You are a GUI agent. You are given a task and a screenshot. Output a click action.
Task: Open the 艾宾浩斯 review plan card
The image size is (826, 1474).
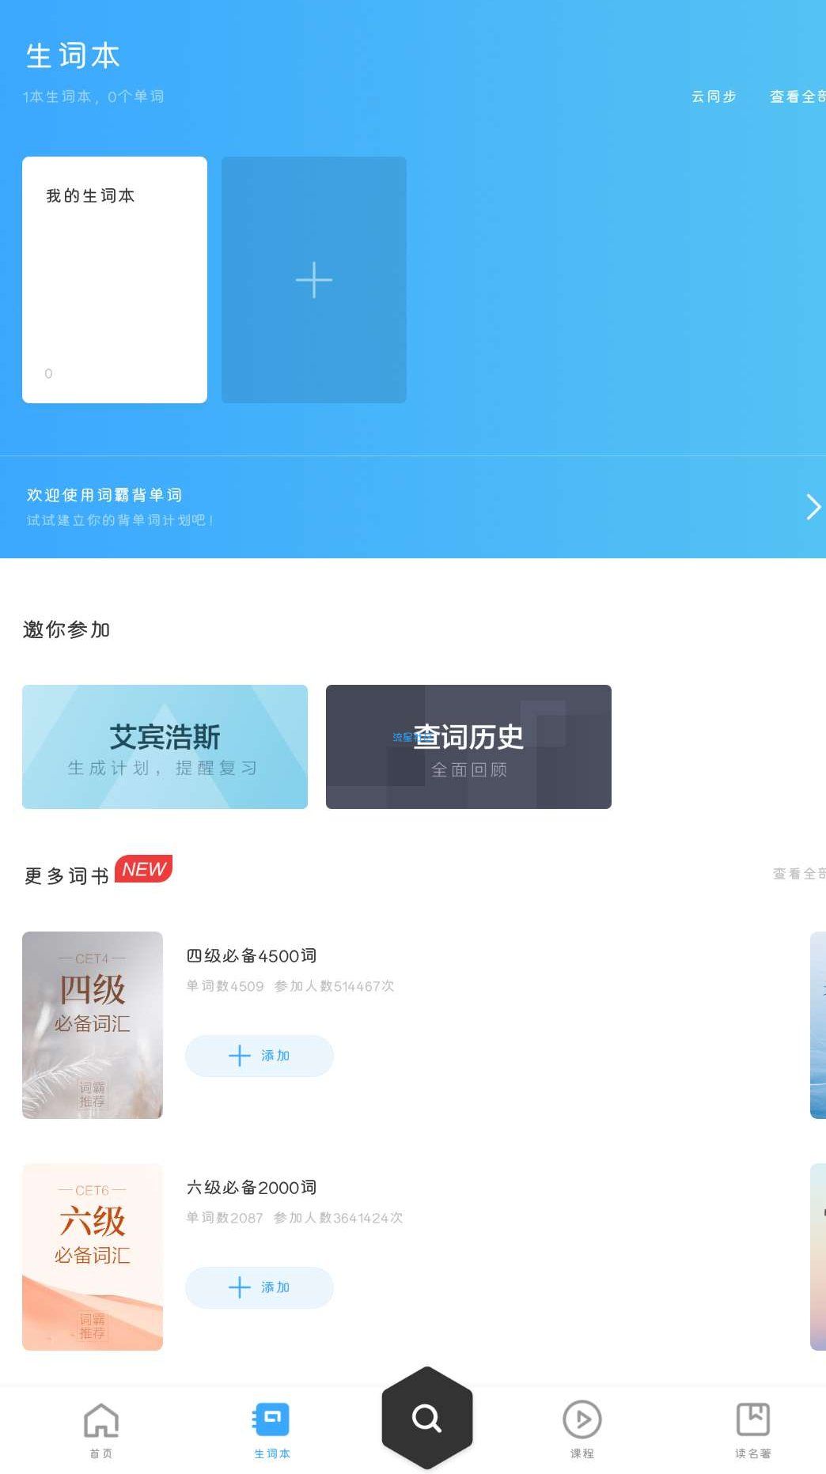point(165,746)
